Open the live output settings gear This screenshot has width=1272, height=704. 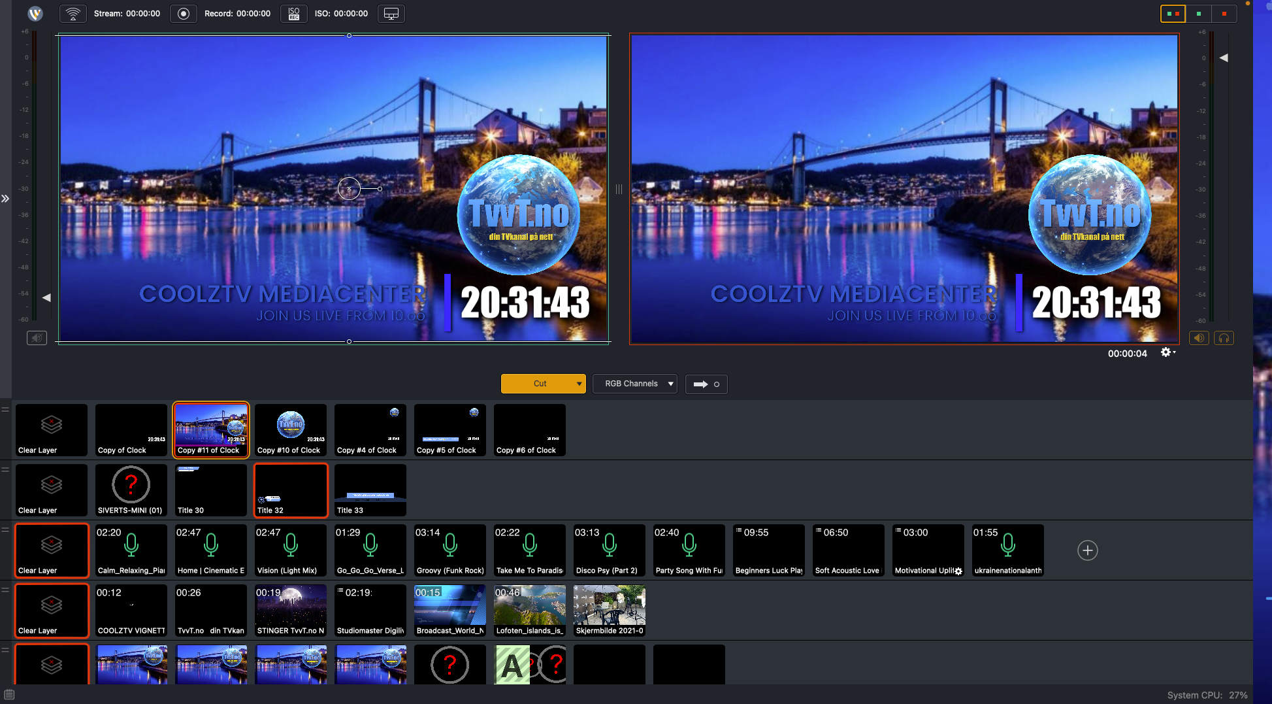click(x=1167, y=352)
